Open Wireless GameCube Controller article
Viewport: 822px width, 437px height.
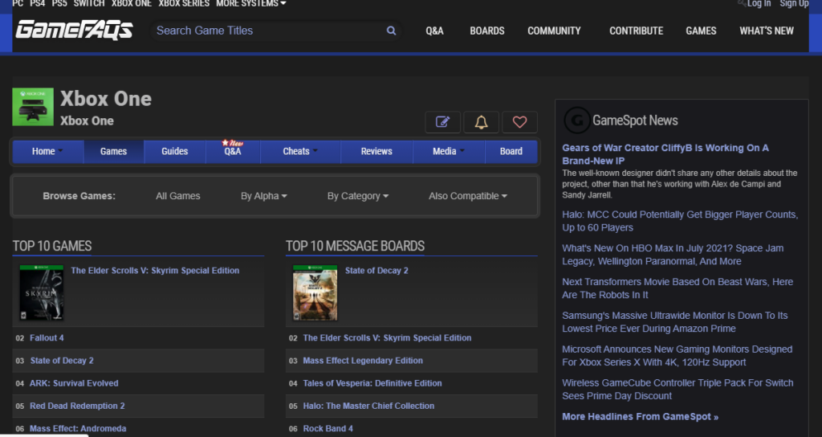[x=678, y=390]
